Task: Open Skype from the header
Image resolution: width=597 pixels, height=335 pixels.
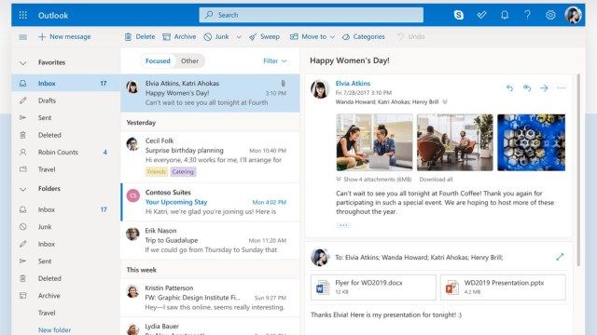Action: click(459, 15)
